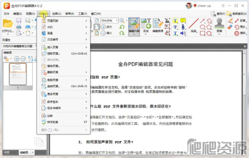
Task: Select the red Line drawing tool
Action: tap(193, 25)
